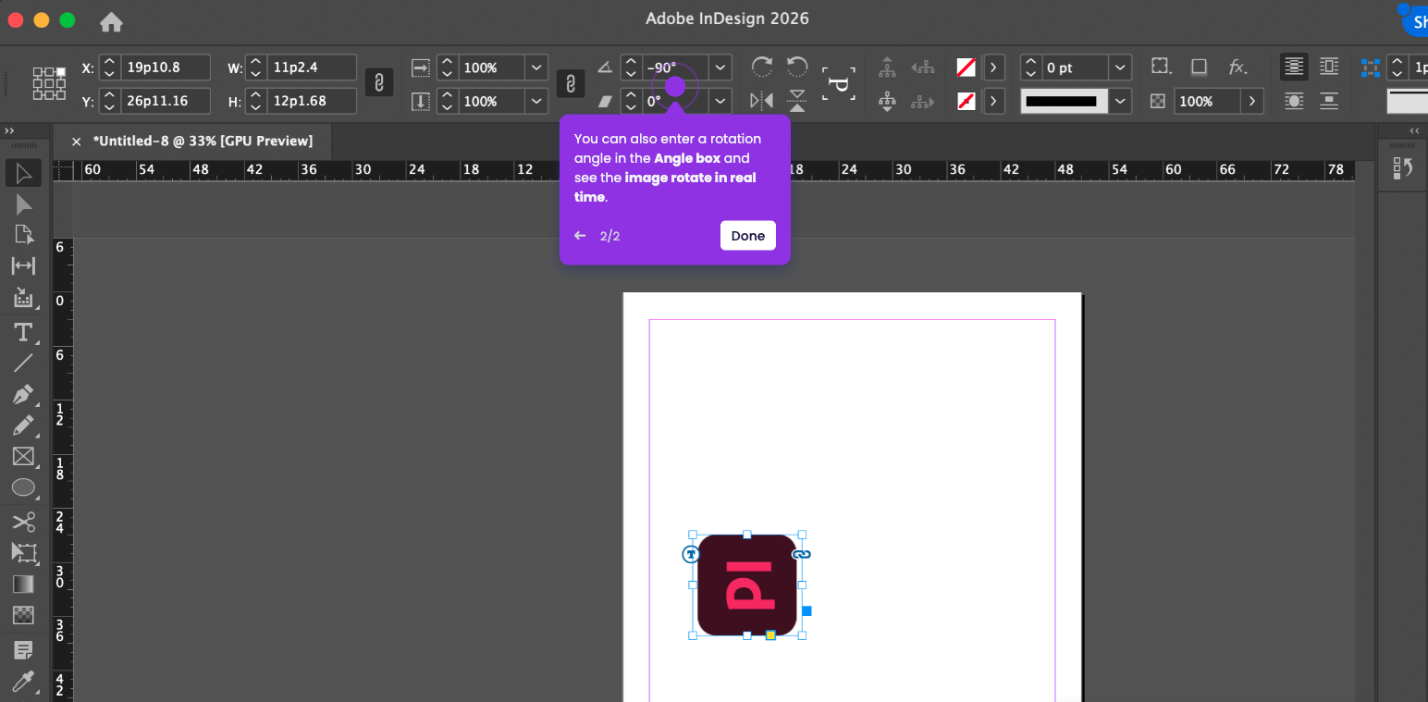
Task: Go to the Home screen icon
Action: (111, 21)
